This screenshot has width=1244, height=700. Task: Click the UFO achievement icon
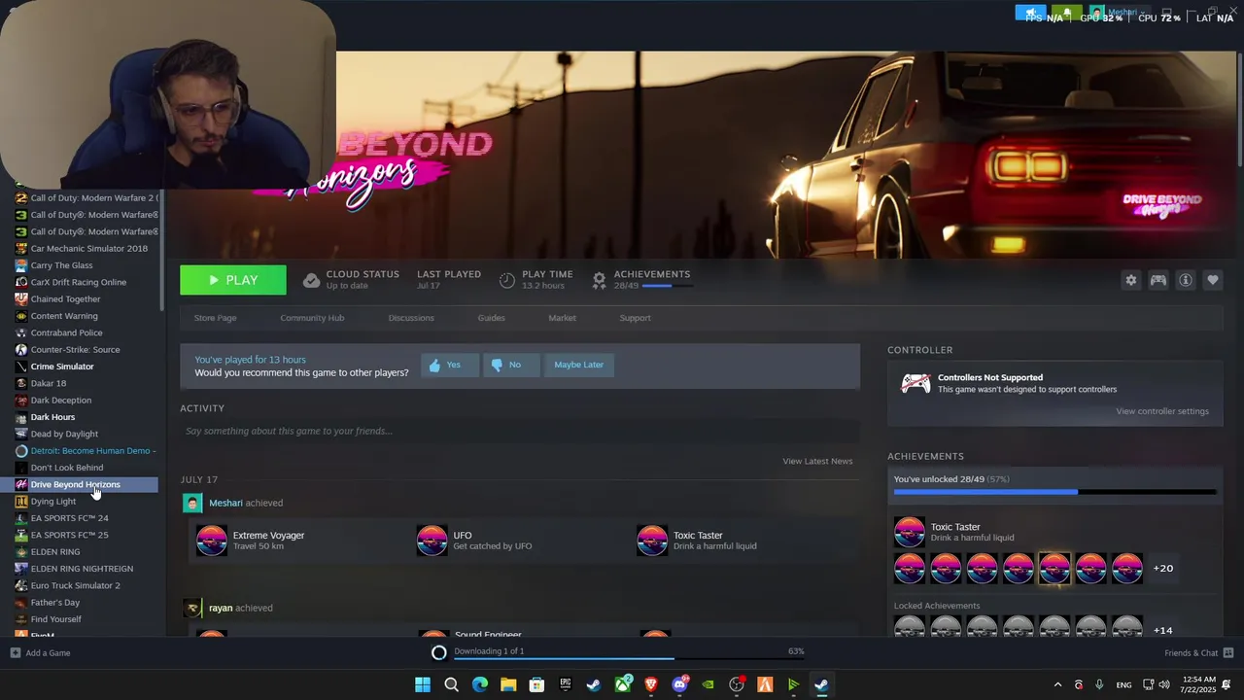click(x=432, y=541)
